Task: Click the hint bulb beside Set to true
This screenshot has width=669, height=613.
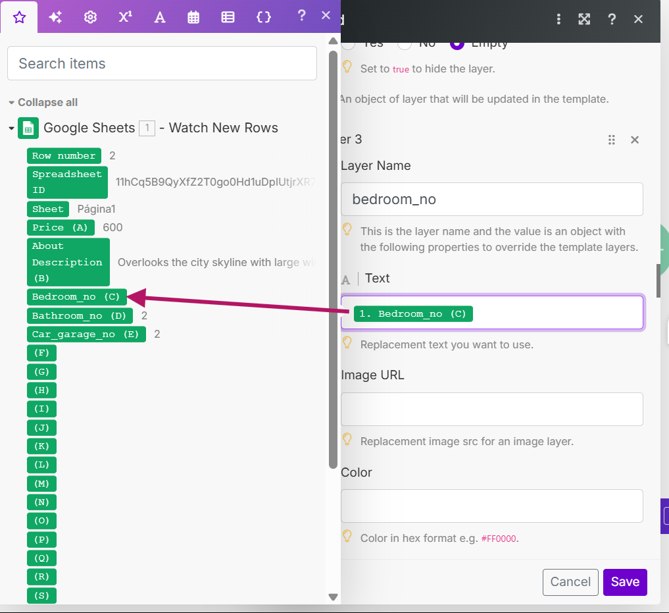Action: [x=347, y=67]
